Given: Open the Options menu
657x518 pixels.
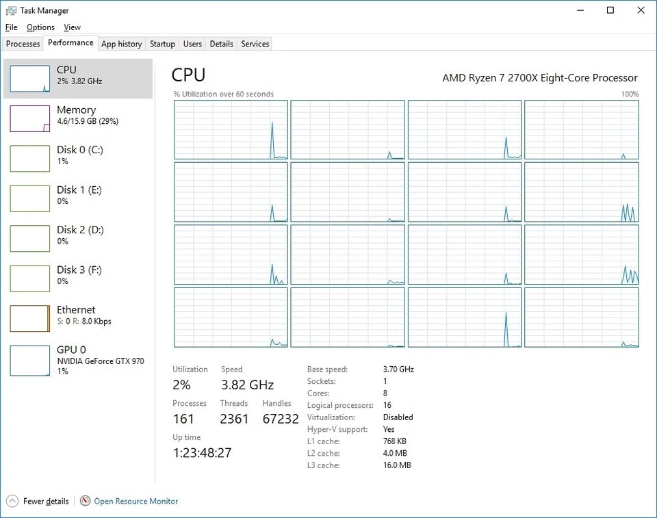Looking at the screenshot, I should point(40,27).
